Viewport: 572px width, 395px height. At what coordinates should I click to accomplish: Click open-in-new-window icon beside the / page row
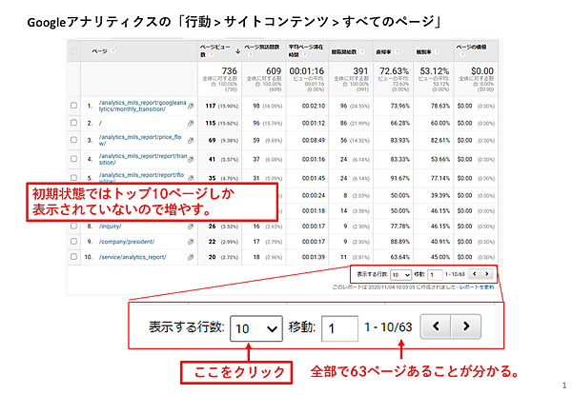click(x=191, y=123)
